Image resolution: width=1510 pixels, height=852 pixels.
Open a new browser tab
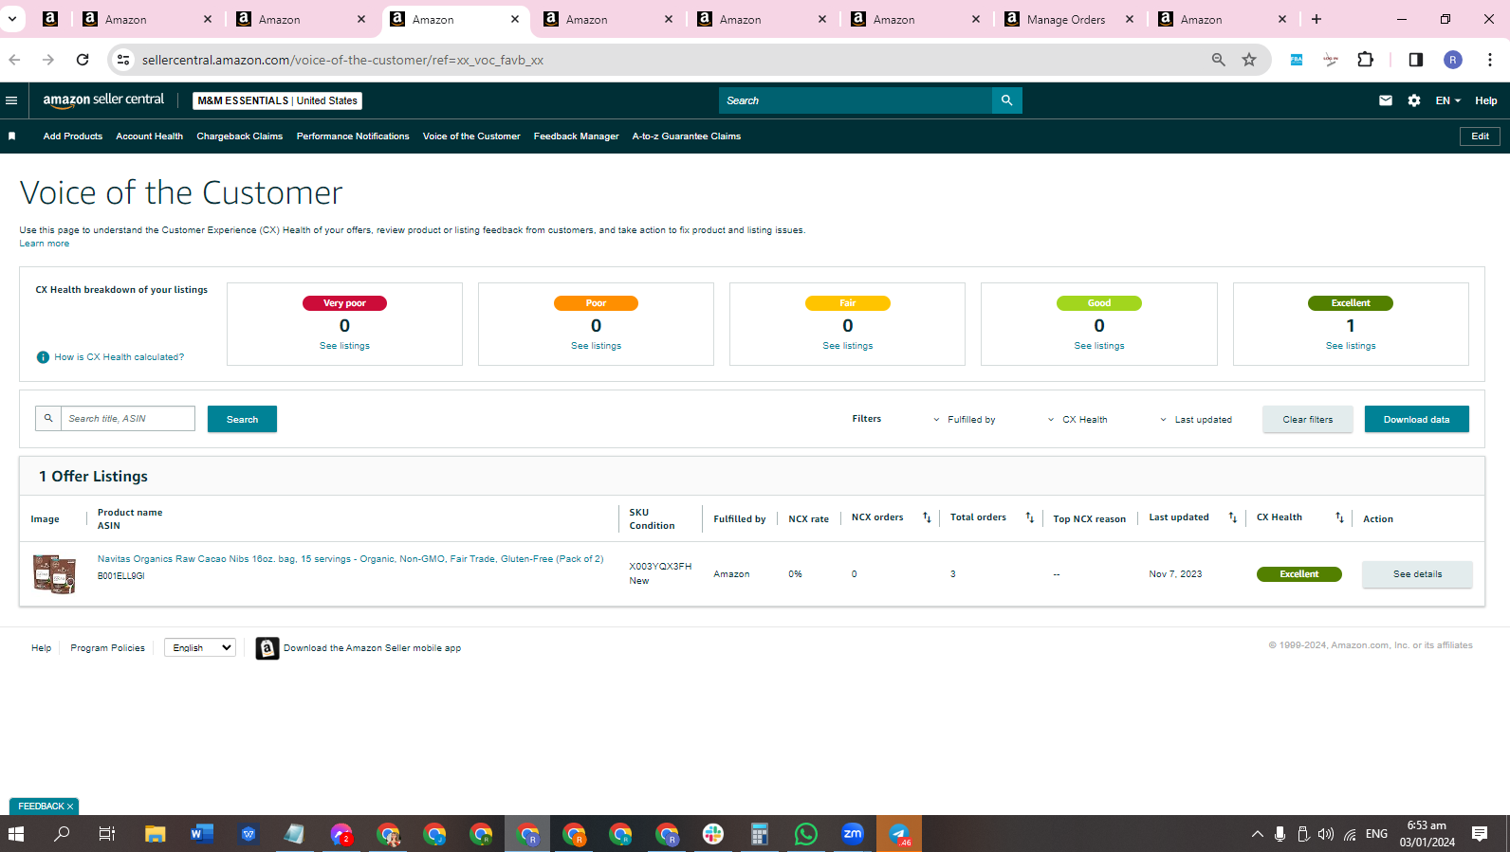point(1317,19)
